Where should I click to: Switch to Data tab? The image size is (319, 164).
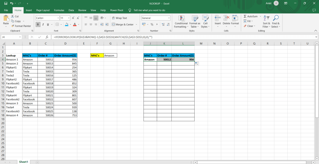tap(71, 10)
